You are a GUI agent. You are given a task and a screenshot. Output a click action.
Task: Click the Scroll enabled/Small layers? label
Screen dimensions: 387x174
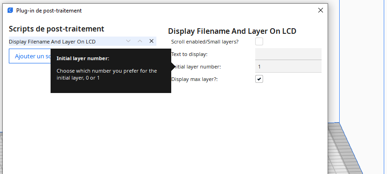[x=205, y=42]
